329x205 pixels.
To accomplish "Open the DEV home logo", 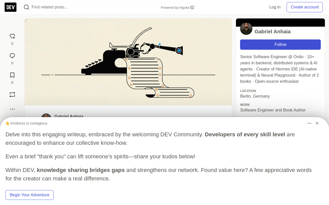I will pos(11,7).
